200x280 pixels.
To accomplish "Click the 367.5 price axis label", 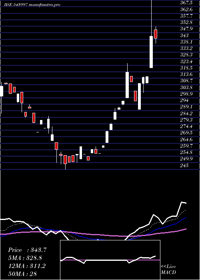I will tap(186, 3).
